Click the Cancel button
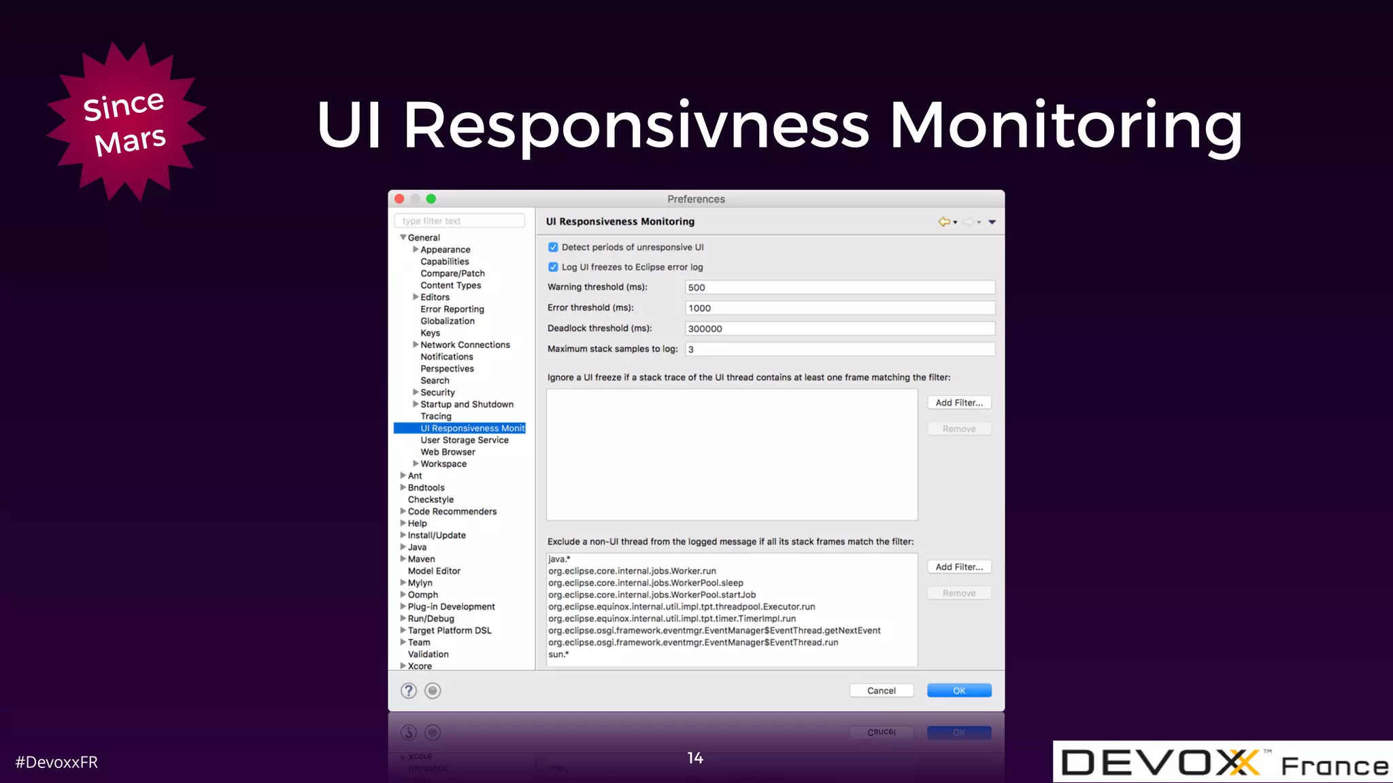1393x783 pixels. [x=882, y=691]
